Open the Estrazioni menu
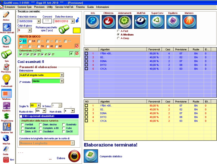The image size is (217, 164). click(x=10, y=7)
